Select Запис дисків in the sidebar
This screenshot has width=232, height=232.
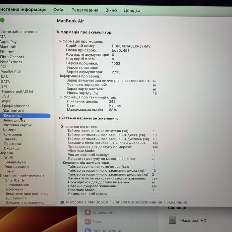tap(14, 120)
